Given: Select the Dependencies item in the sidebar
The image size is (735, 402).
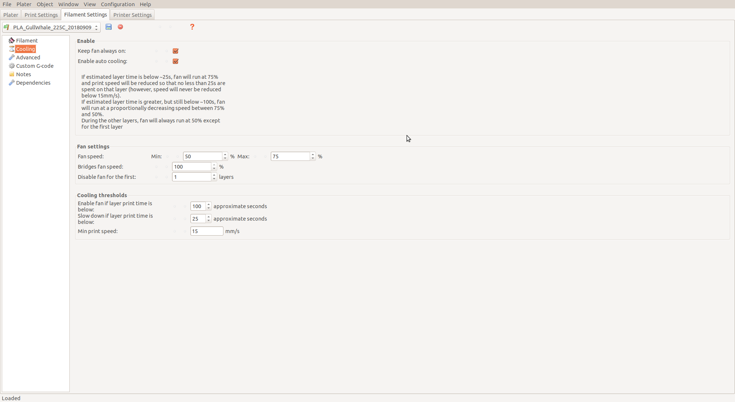Looking at the screenshot, I should click(x=33, y=82).
